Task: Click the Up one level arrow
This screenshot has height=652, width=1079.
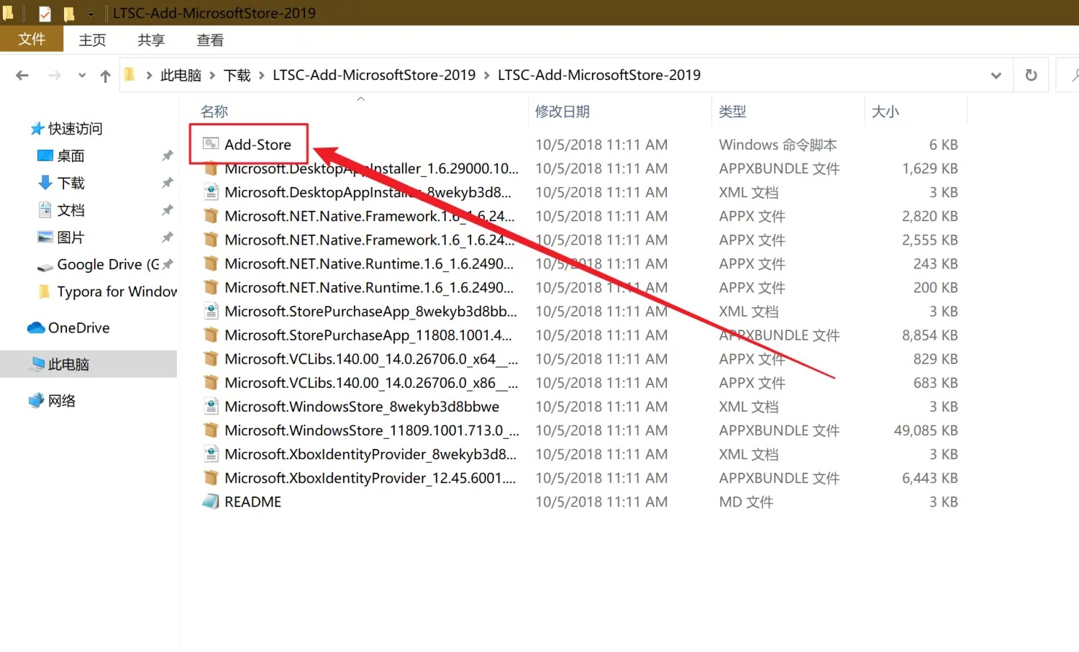Action: click(x=106, y=76)
